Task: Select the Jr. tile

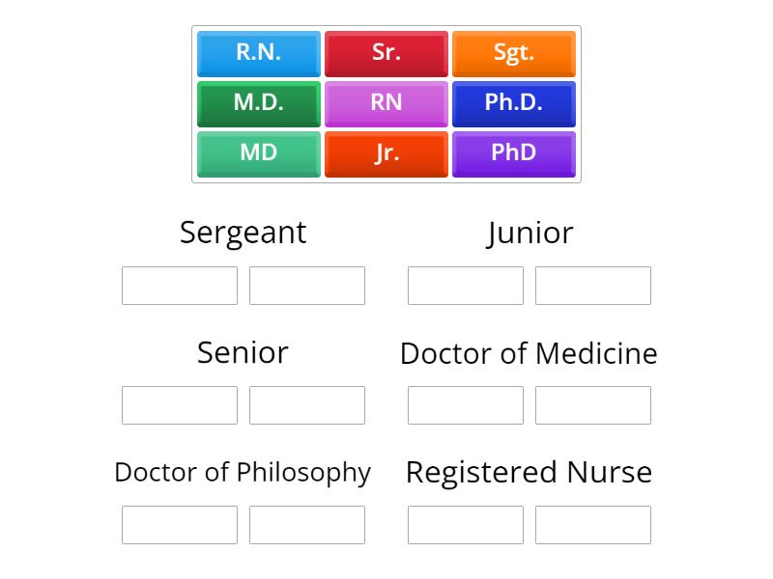Action: [x=386, y=153]
